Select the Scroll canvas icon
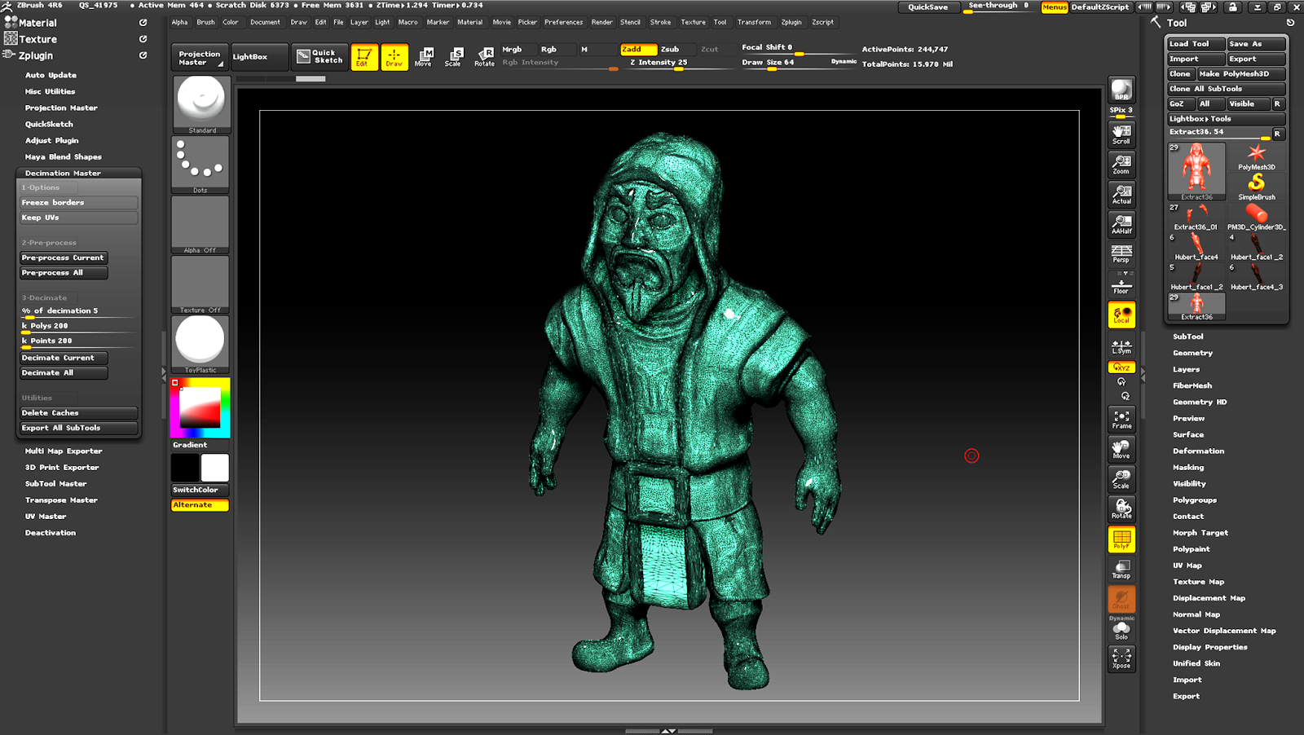 1121,134
